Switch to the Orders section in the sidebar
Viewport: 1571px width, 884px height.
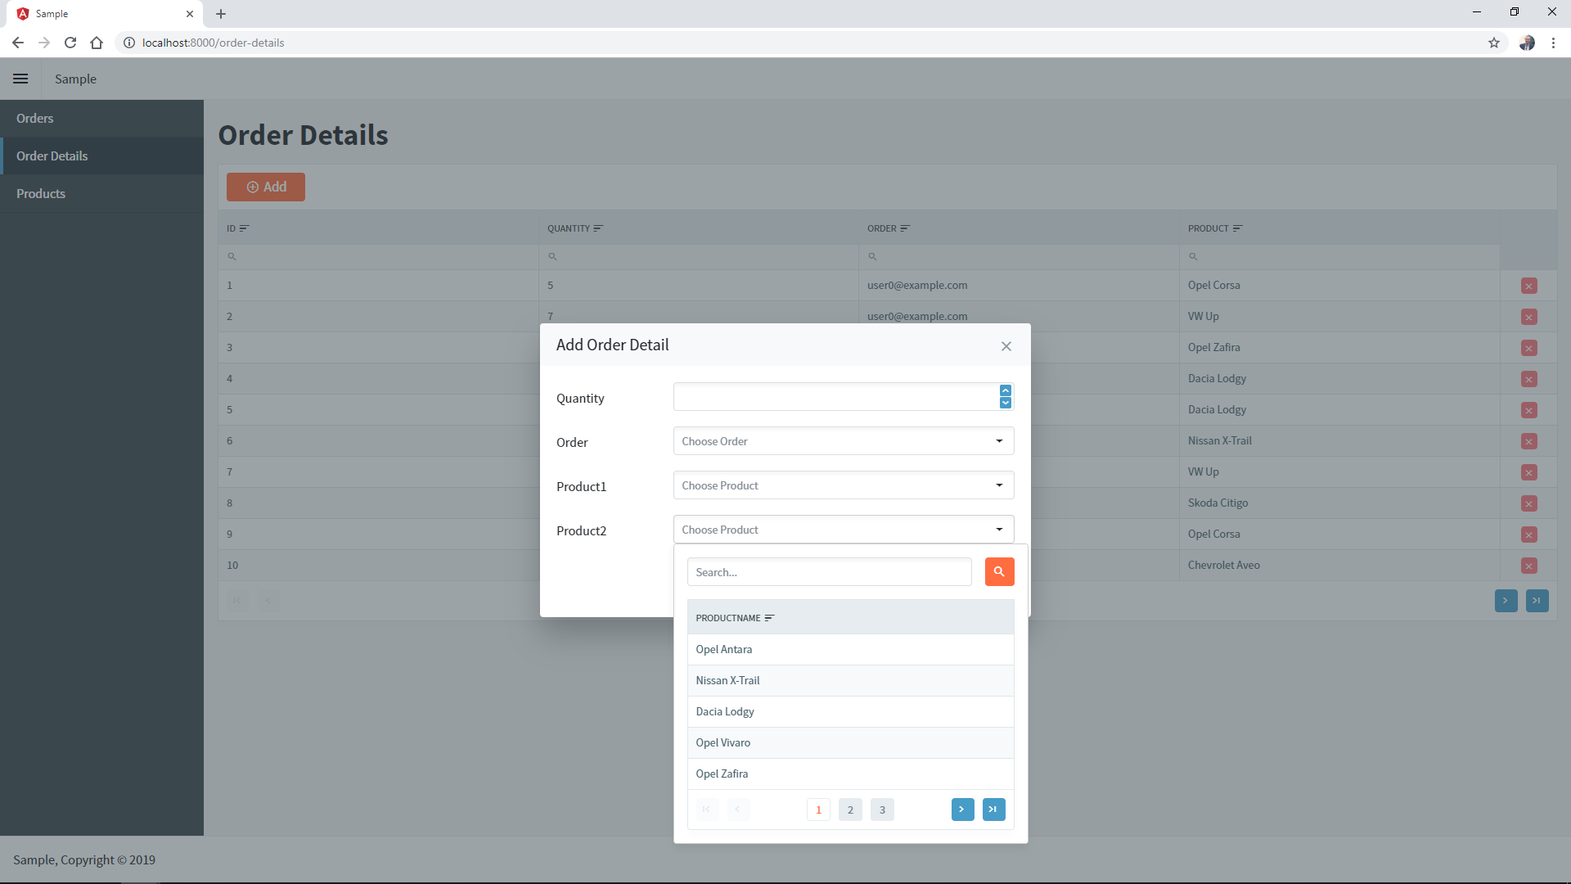34,118
